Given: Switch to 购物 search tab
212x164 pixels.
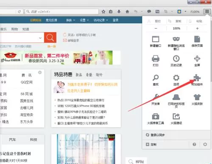Looking at the screenshot, I should (x=14, y=29).
